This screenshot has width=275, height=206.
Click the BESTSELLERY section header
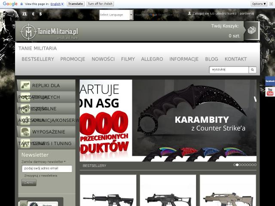click(x=95, y=166)
